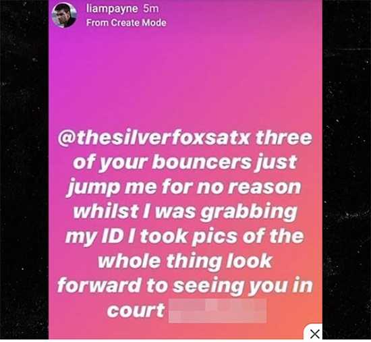Open the liampayne profile picture
The height and width of the screenshot is (342, 371).
pos(64,15)
